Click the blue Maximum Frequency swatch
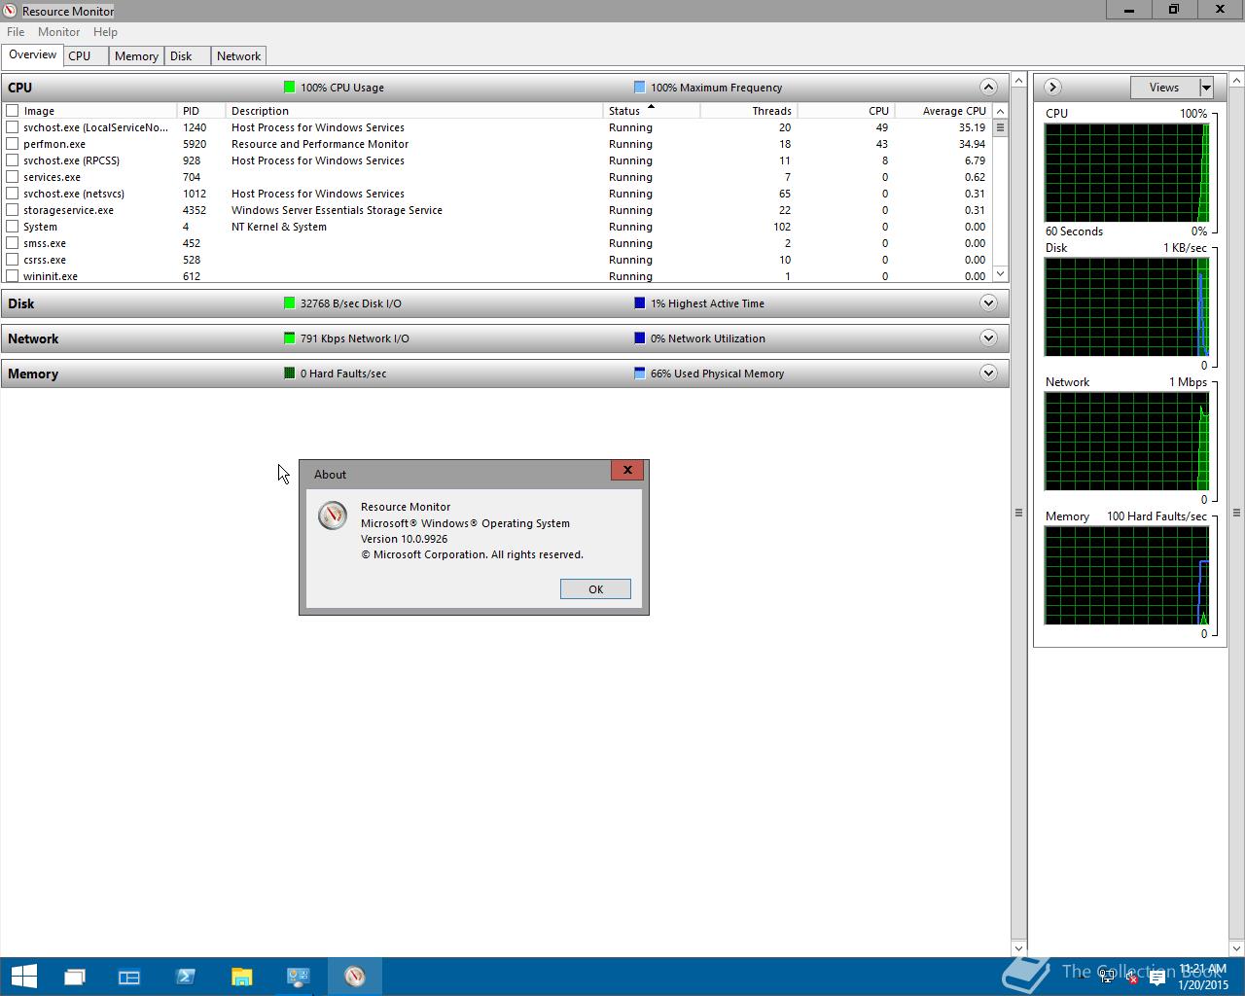Viewport: 1245px width, 996px height. click(x=639, y=87)
